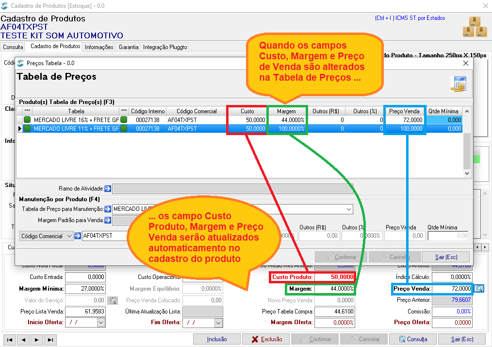Viewport: 492px width, 347px height.
Task: Click the Outros (R$) maintenance input field
Action: (x=319, y=236)
